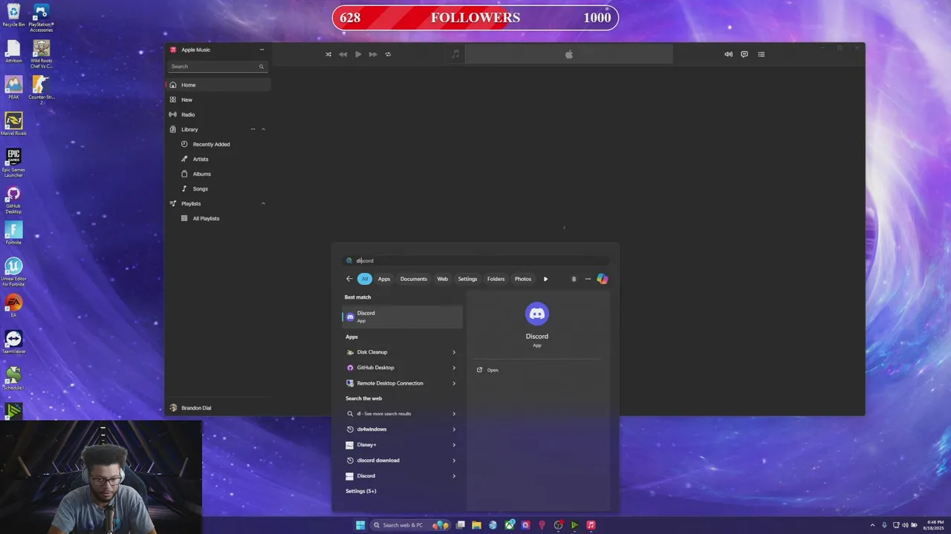
Task: Open search panel more options ellipsis
Action: point(588,279)
